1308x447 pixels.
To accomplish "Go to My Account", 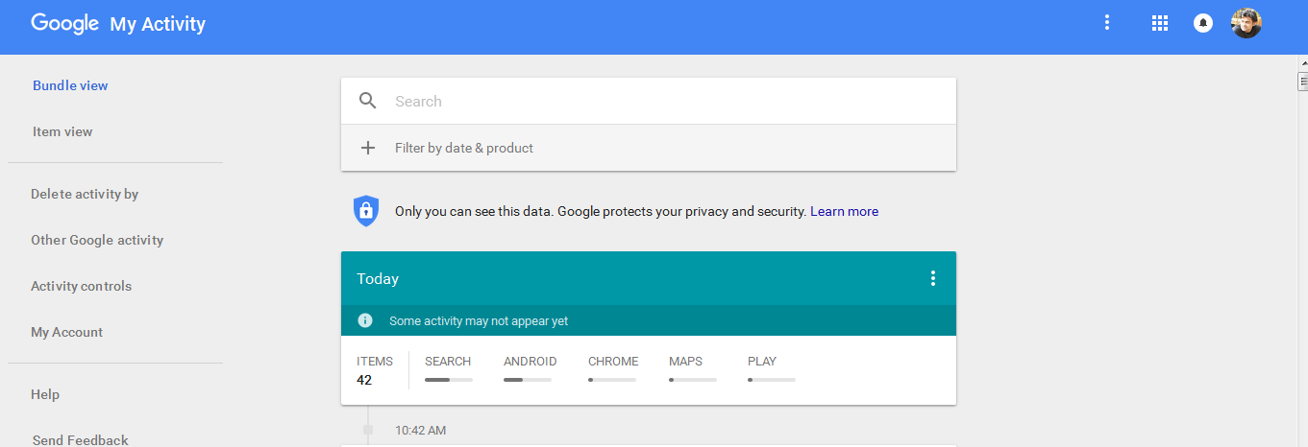I will coord(66,332).
